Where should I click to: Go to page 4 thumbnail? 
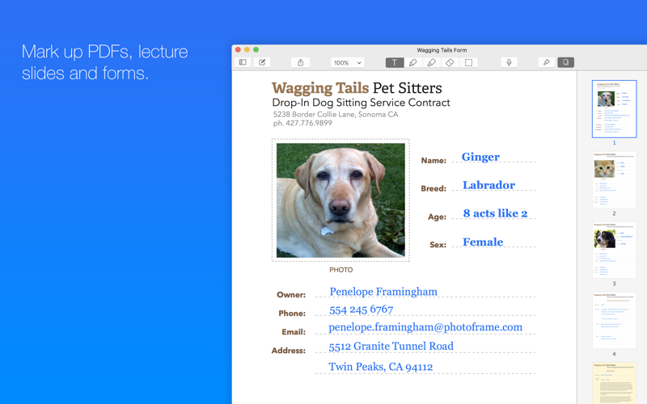(614, 320)
